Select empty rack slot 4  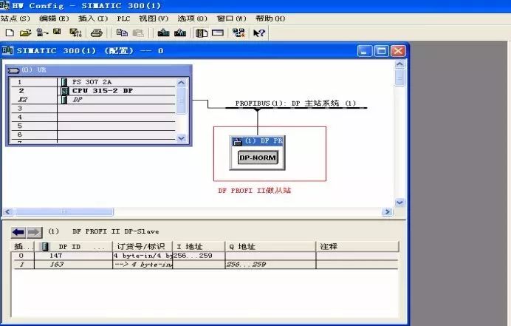[x=93, y=117]
